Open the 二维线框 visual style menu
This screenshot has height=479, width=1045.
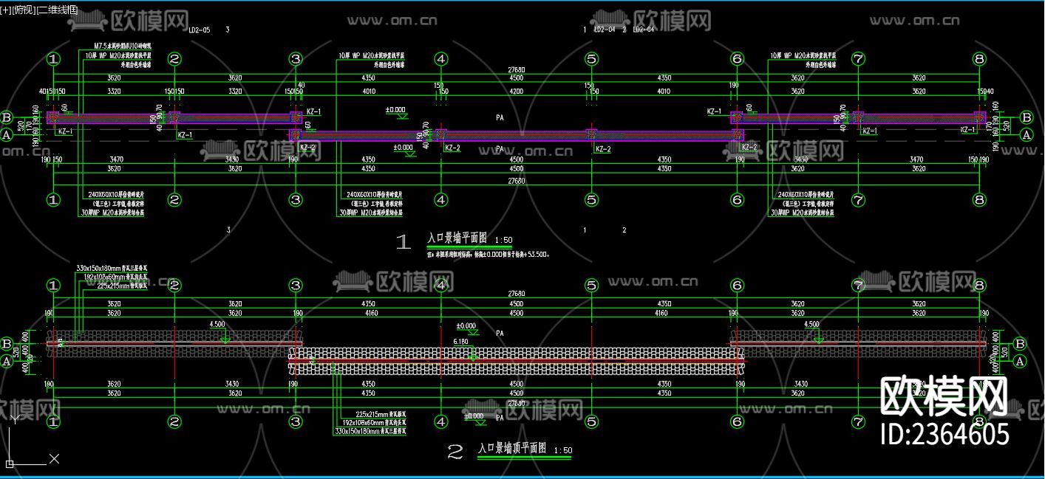coord(56,10)
